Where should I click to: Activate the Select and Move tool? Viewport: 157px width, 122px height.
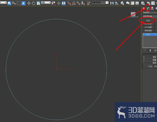(x=29, y=3)
